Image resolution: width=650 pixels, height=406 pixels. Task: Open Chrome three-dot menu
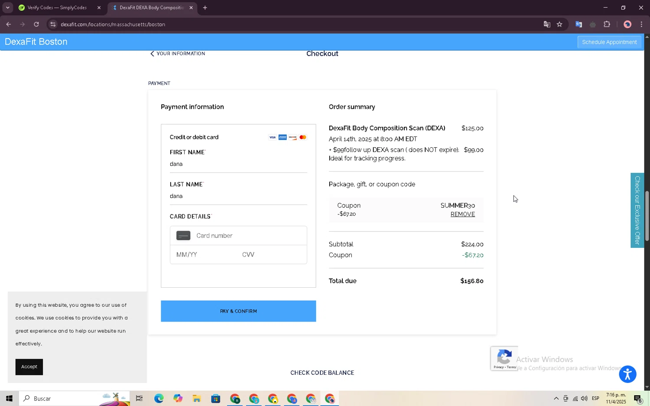point(641,24)
